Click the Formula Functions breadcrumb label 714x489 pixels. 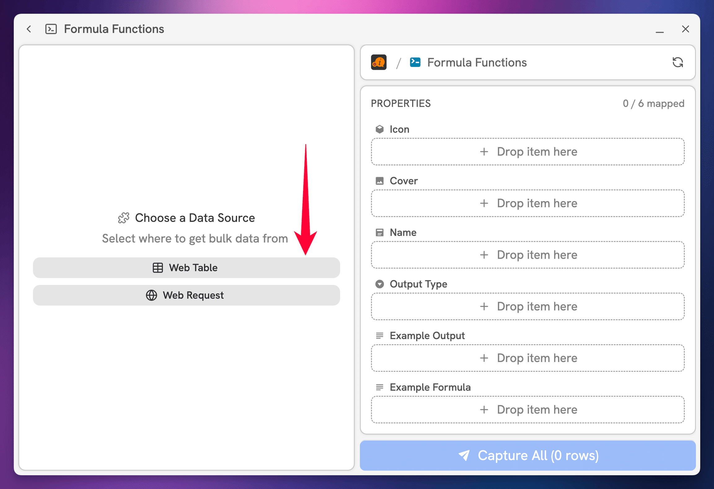(477, 62)
